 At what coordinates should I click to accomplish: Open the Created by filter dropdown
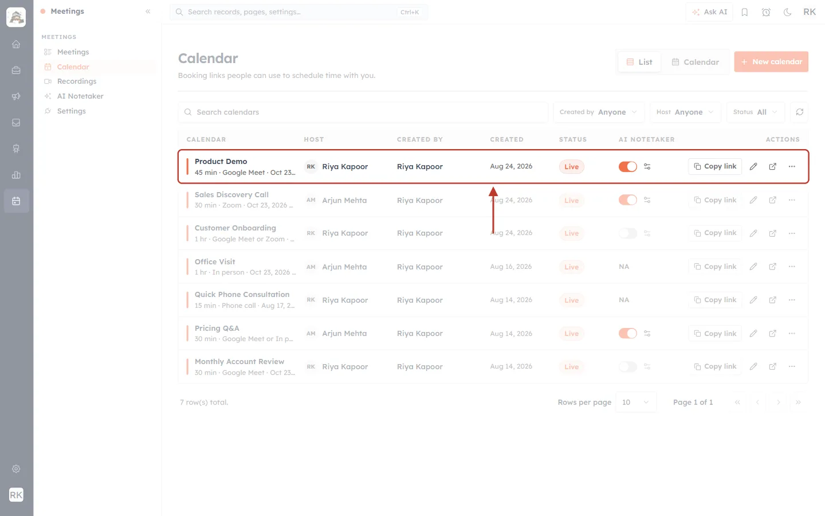599,112
